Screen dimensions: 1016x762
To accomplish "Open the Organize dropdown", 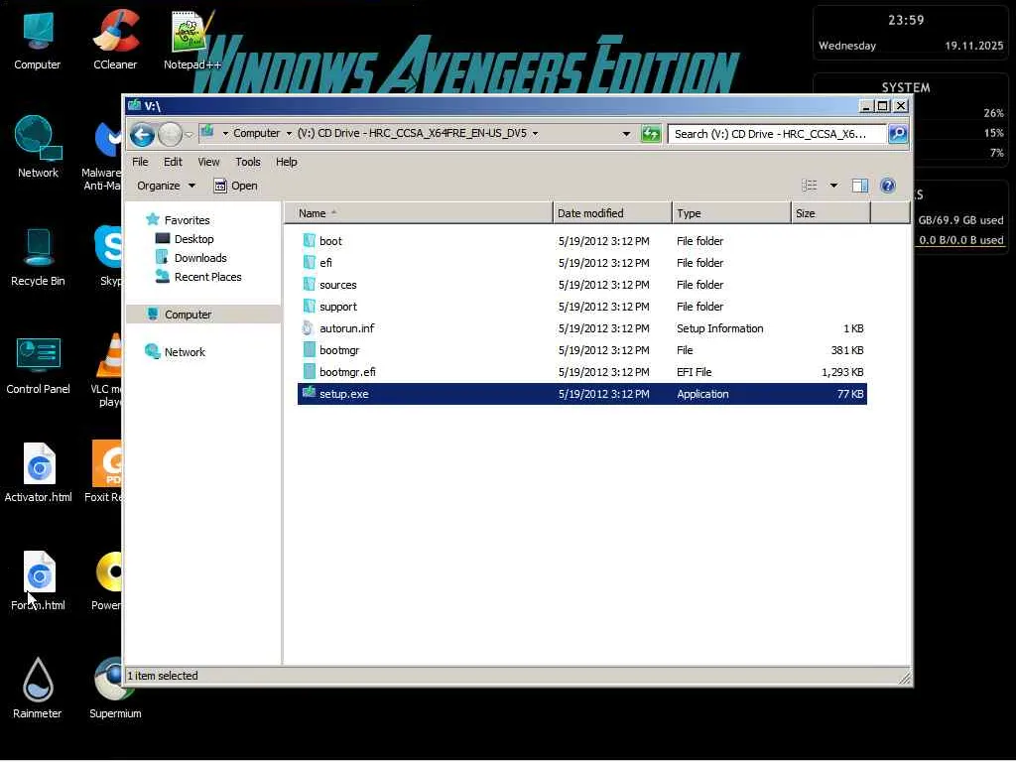I will 166,186.
